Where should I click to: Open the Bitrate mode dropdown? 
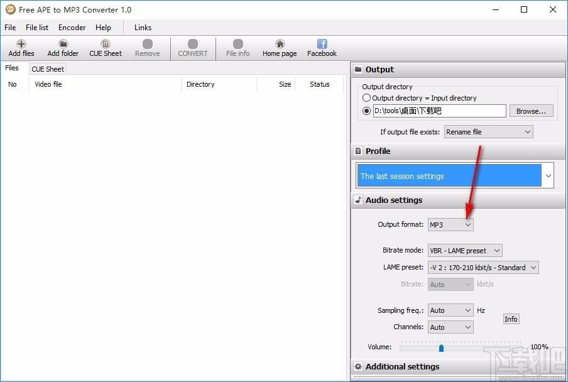click(x=465, y=250)
